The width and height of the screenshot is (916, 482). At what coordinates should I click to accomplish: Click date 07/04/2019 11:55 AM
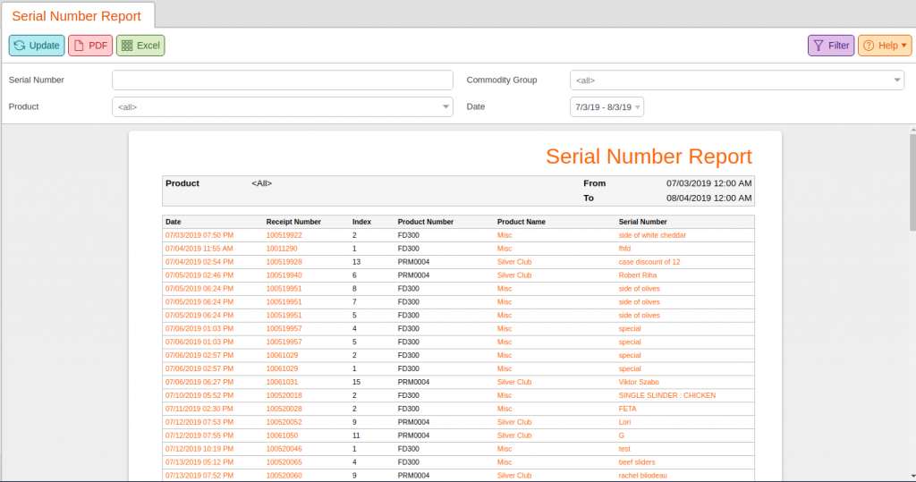[x=199, y=249]
